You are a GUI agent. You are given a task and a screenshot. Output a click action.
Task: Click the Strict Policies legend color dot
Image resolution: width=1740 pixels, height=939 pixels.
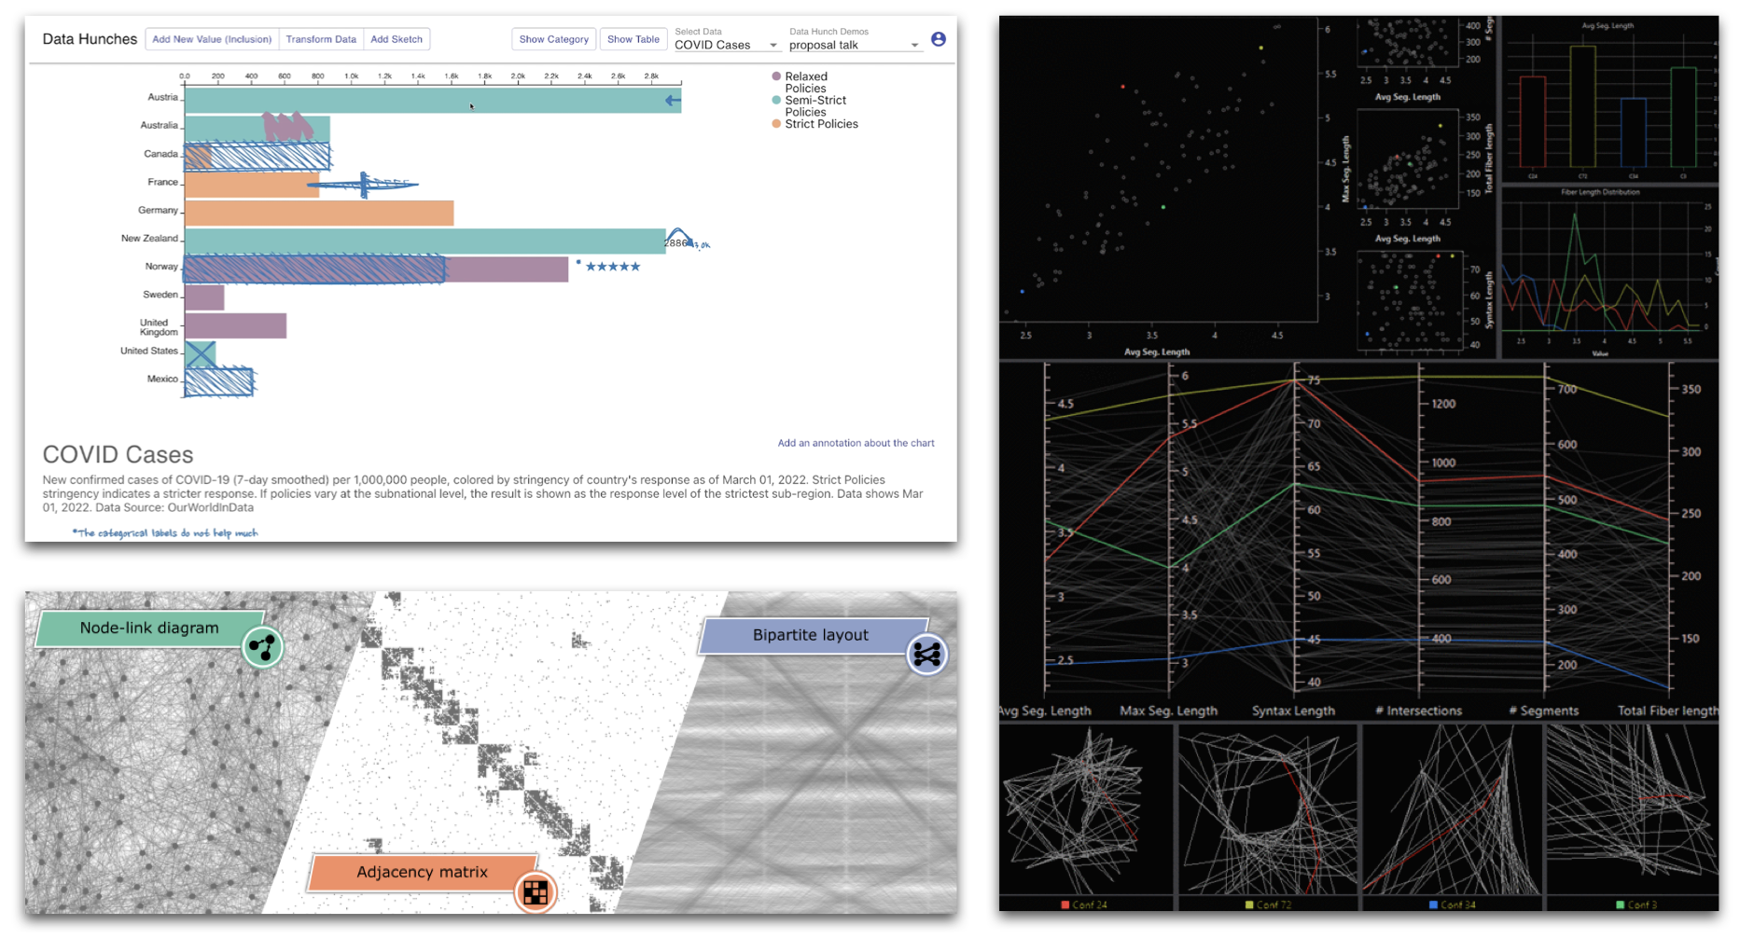pyautogui.click(x=776, y=123)
